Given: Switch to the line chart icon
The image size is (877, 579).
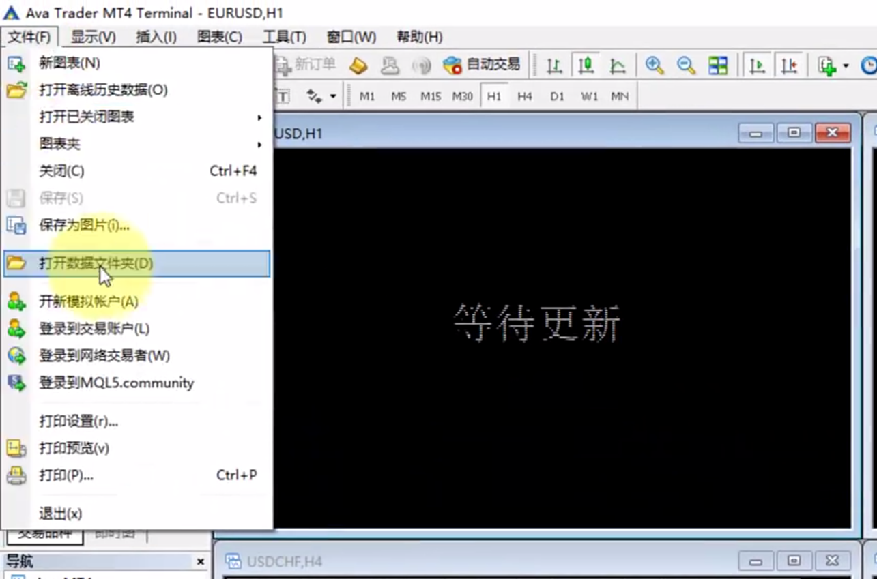Looking at the screenshot, I should 618,65.
